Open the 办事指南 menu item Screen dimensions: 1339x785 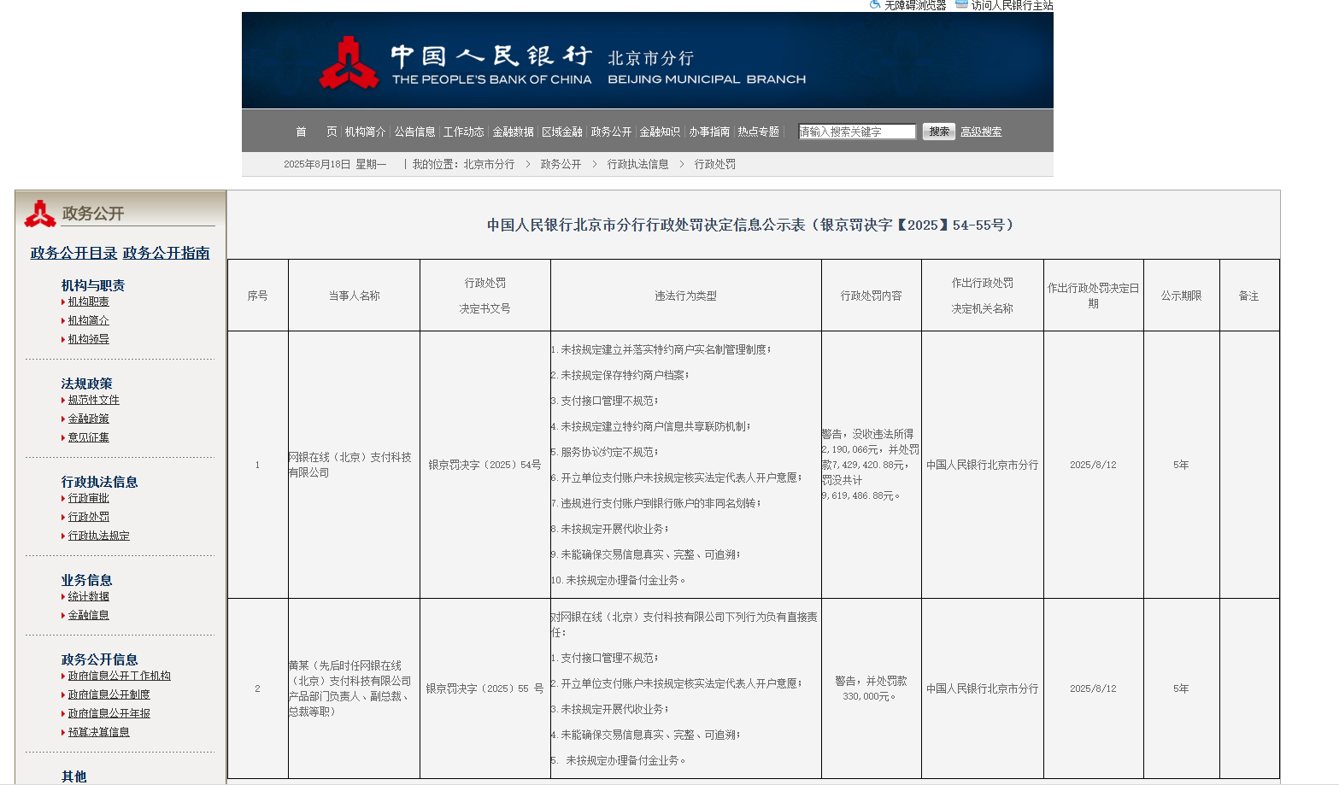tap(708, 132)
